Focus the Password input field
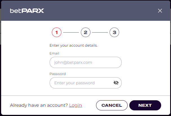Screen dimensions: 171x116 coord(86,83)
